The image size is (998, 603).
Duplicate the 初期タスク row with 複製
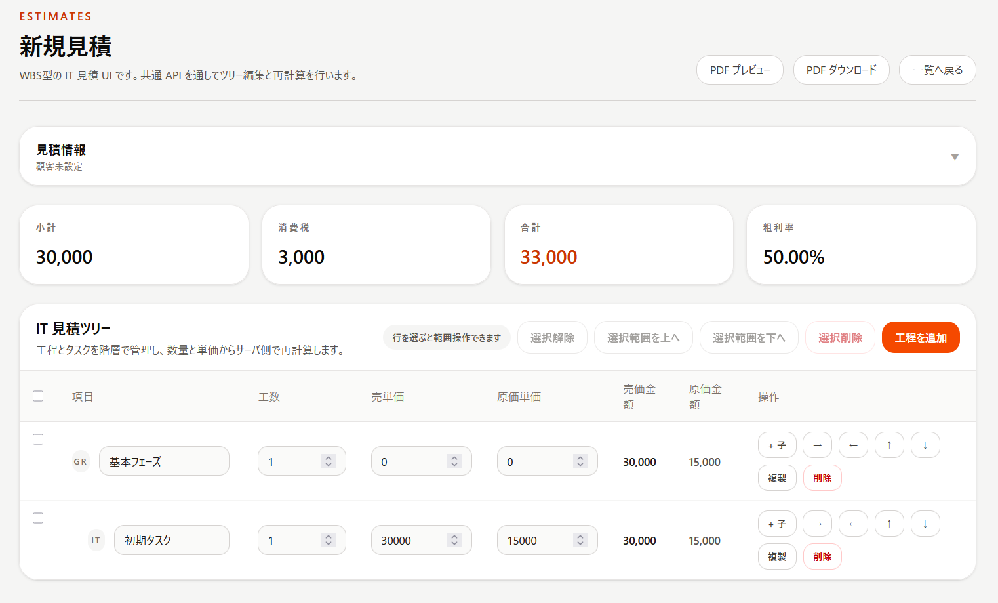point(777,556)
